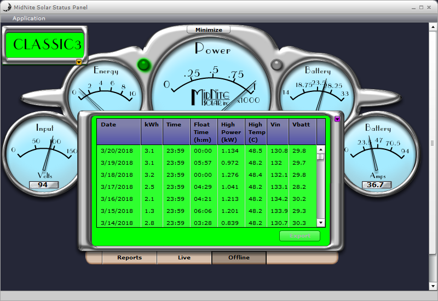This screenshot has width=438, height=301.
Task: Switch to the Live tab
Action: coord(184,257)
